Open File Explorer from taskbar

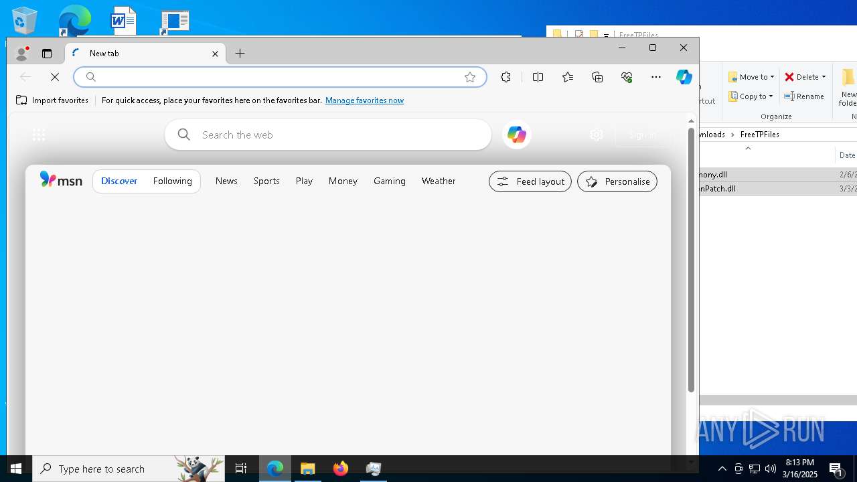308,469
